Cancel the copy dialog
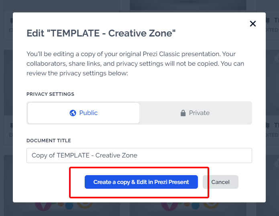The image size is (279, 216). point(220,182)
